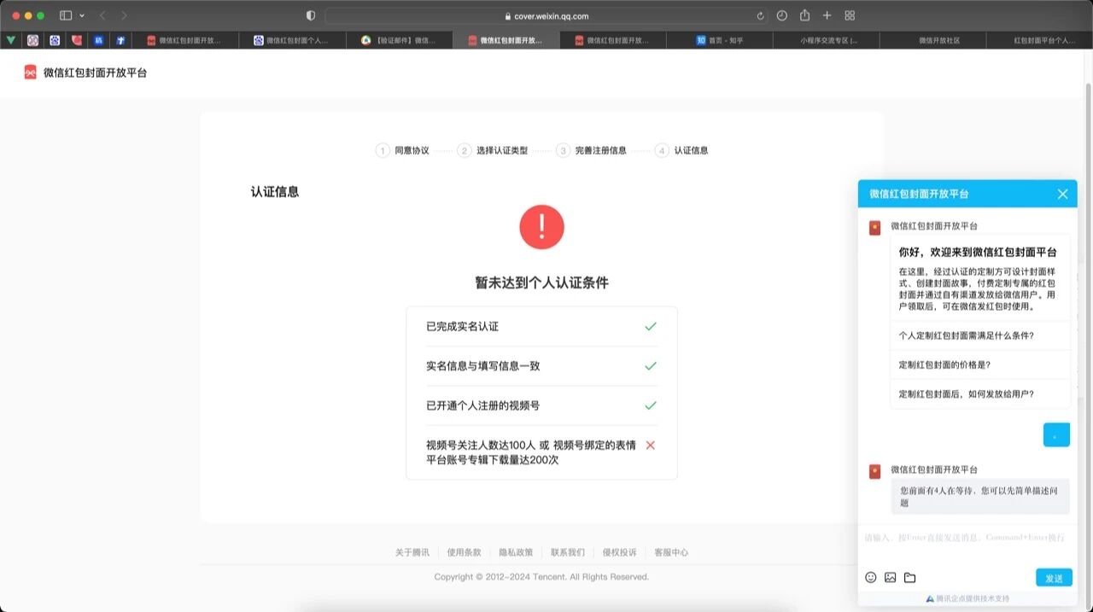Screen dimensions: 1093x612
Task: Click the 已完成实名认证 text
Action: point(462,326)
